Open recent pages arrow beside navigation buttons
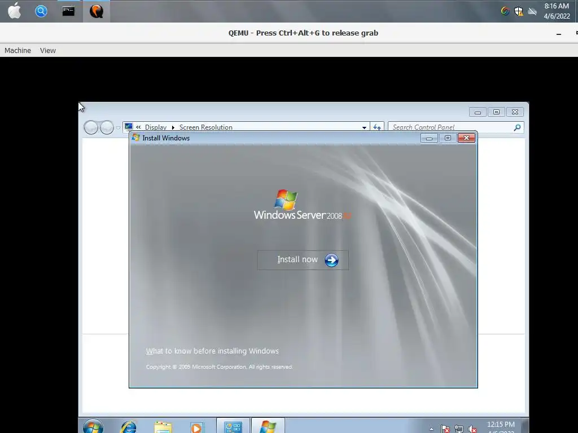This screenshot has width=578, height=433. [x=118, y=128]
